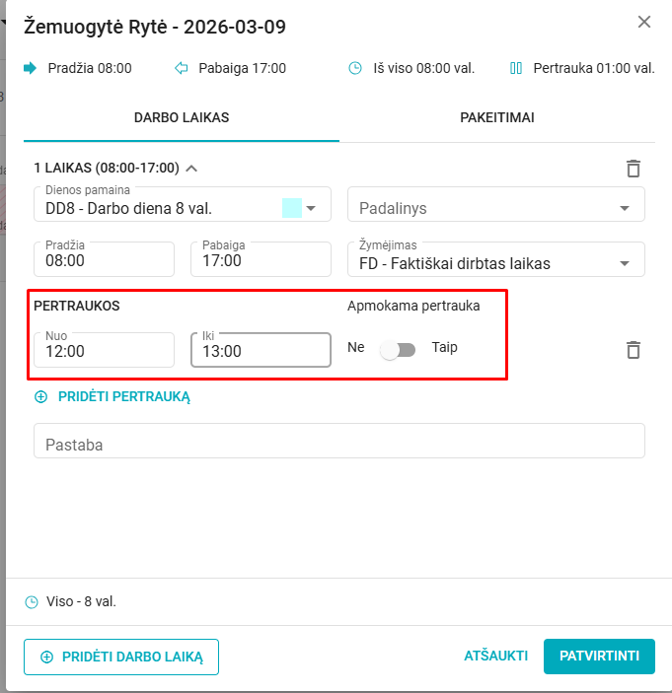Click the Pastaba note input field

[338, 445]
